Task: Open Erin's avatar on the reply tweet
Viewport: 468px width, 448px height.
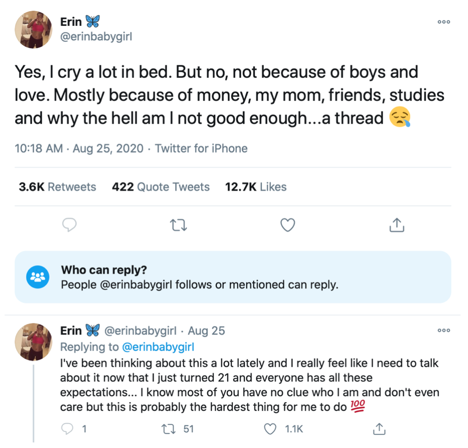Action: pos(33,342)
